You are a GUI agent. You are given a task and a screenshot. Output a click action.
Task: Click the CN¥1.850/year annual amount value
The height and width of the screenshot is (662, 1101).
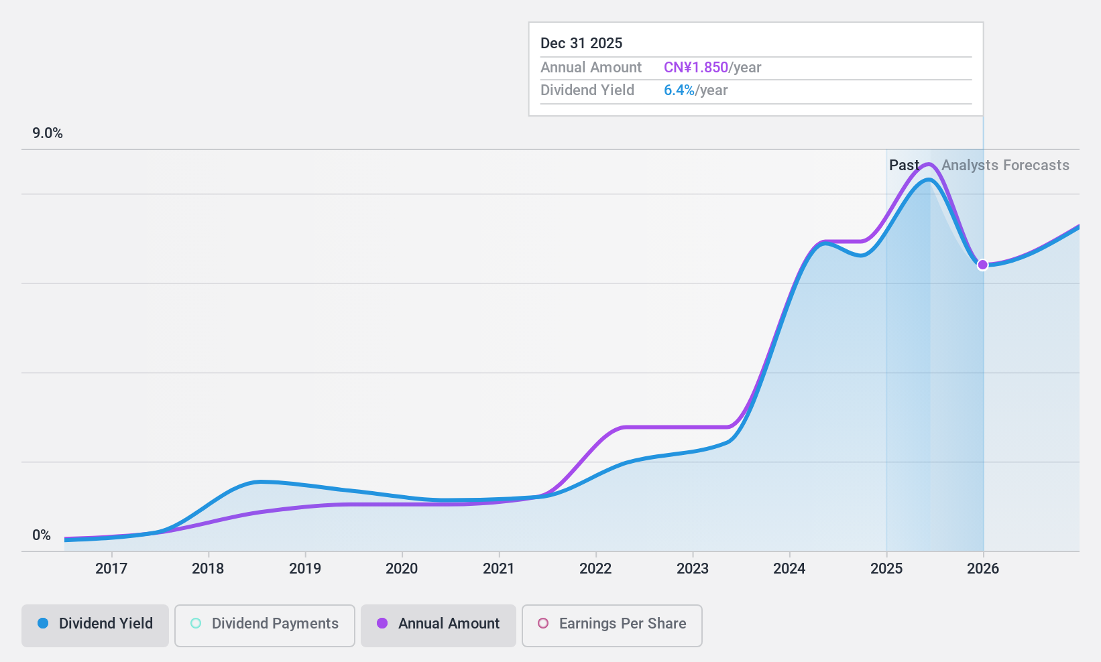click(x=713, y=68)
